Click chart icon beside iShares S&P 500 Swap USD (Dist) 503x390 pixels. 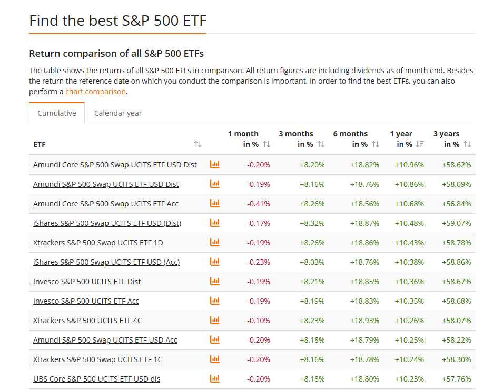coord(214,223)
